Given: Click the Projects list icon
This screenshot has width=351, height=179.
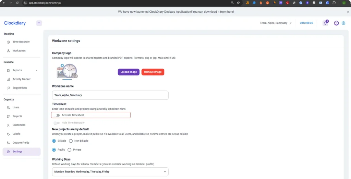Looking at the screenshot, I should [8, 116].
